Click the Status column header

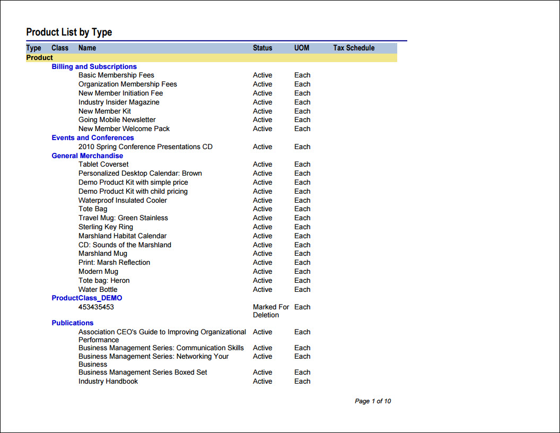coord(262,48)
